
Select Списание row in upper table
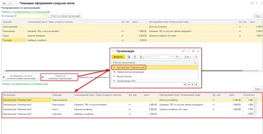pyautogui.click(x=132, y=40)
